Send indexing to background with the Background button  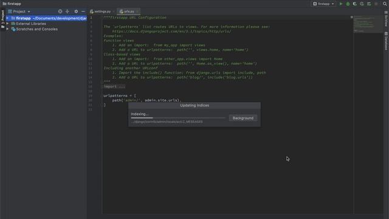243,118
